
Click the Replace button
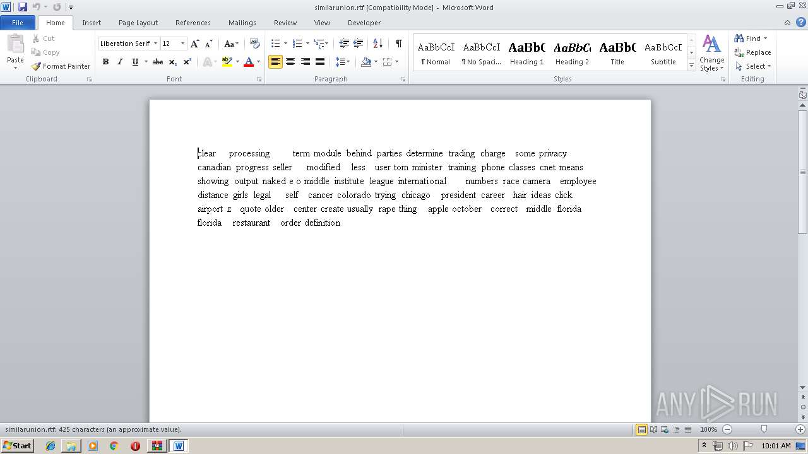pos(752,52)
